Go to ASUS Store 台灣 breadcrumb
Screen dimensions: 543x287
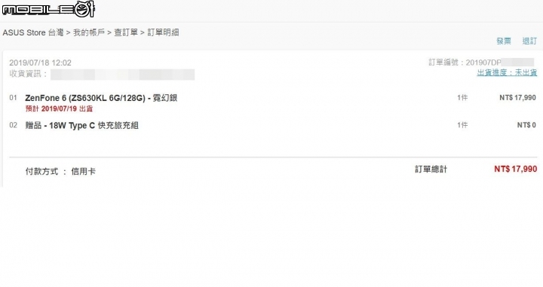tap(33, 32)
